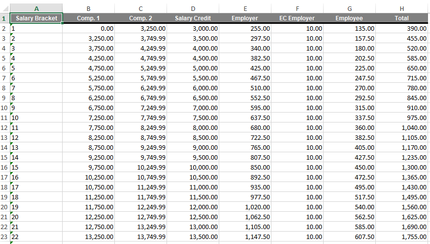This screenshot has width=430, height=244.
Task: Select Salary Bracket cell 15
Action: [36, 168]
